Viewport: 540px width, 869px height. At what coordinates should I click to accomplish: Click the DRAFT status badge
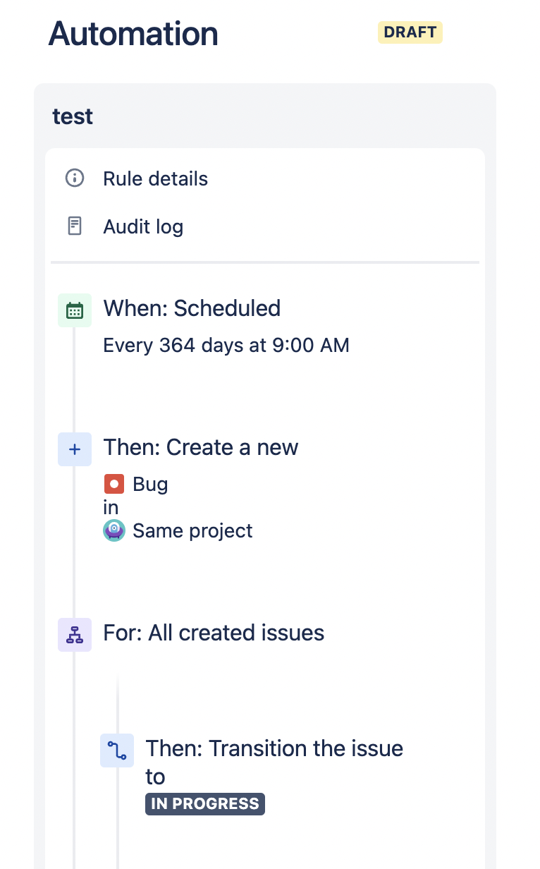[410, 32]
